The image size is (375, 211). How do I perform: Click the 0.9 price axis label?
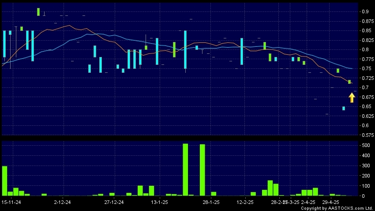[365, 12]
